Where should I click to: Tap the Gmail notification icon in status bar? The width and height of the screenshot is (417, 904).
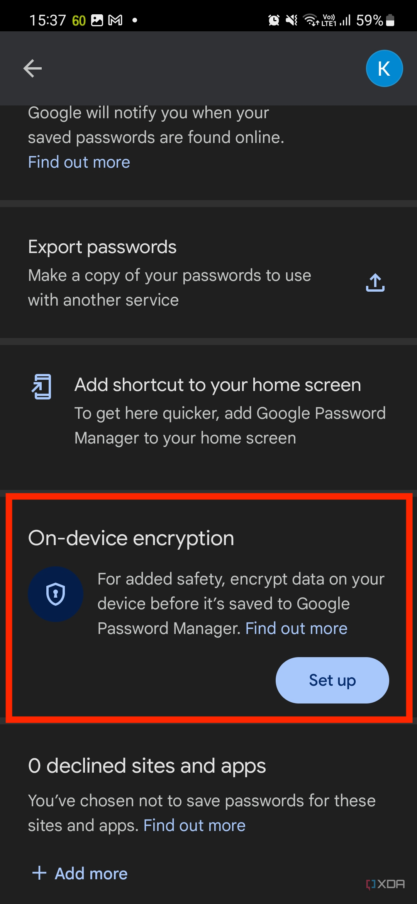115,20
